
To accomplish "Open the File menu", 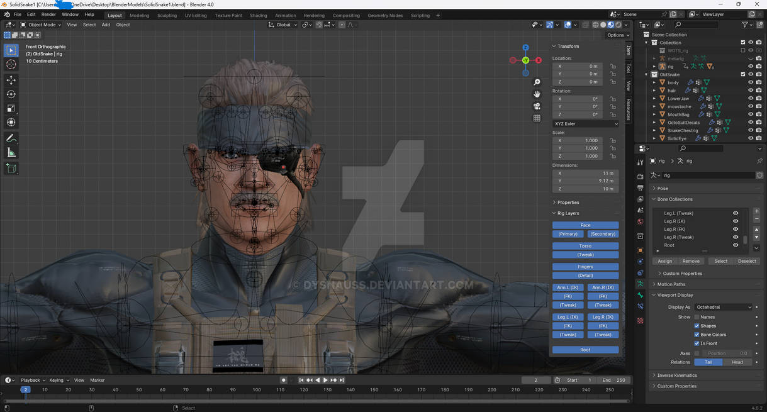I will [17, 14].
